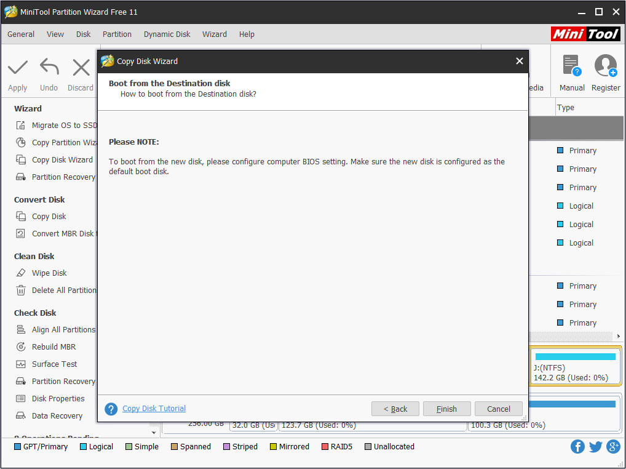
Task: Click the partition list right scroll arrow
Action: pos(619,336)
